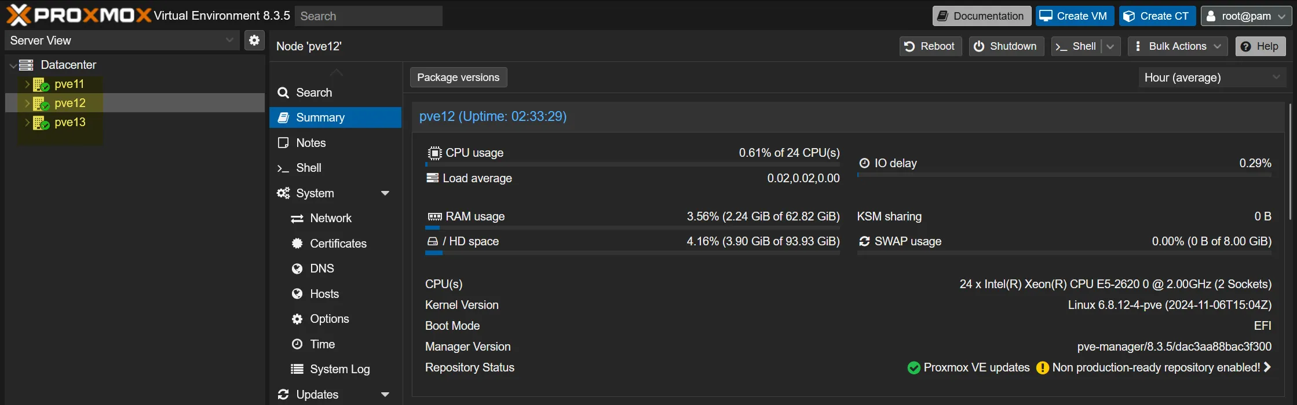The width and height of the screenshot is (1297, 405).
Task: Click the top Search input field
Action: click(x=368, y=16)
